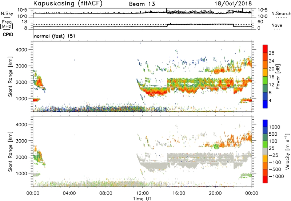Image resolution: width=291 pixels, height=201 pixels.
Task: Click the right 10^0 N.Search axis value
Action: pyautogui.click(x=263, y=16)
